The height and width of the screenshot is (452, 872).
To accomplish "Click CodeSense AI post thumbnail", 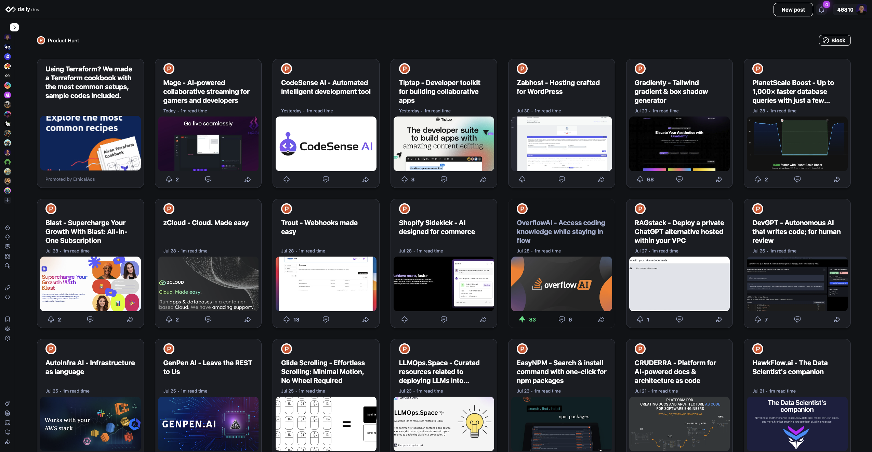I will [326, 144].
